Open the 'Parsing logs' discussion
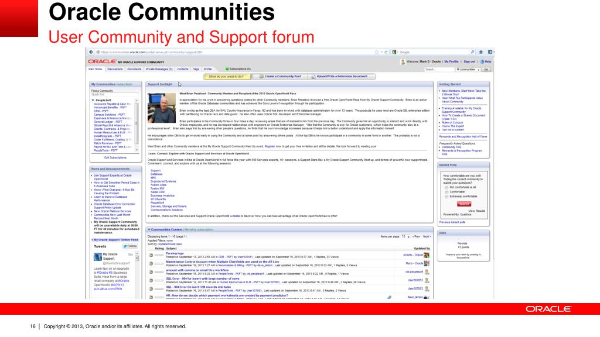 click(x=175, y=253)
